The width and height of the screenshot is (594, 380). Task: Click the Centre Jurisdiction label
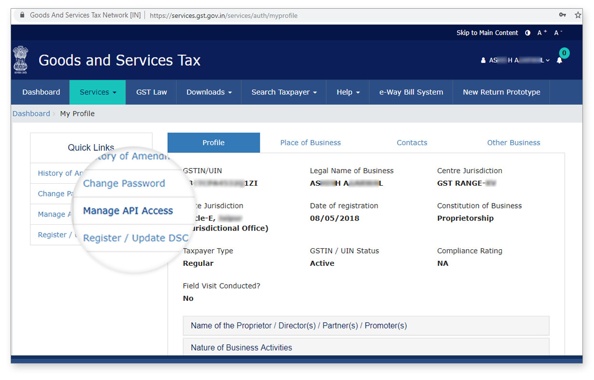pos(470,171)
